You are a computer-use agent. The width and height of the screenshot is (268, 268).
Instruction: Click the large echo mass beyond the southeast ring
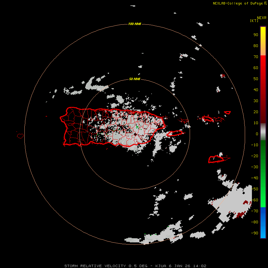point(233,201)
